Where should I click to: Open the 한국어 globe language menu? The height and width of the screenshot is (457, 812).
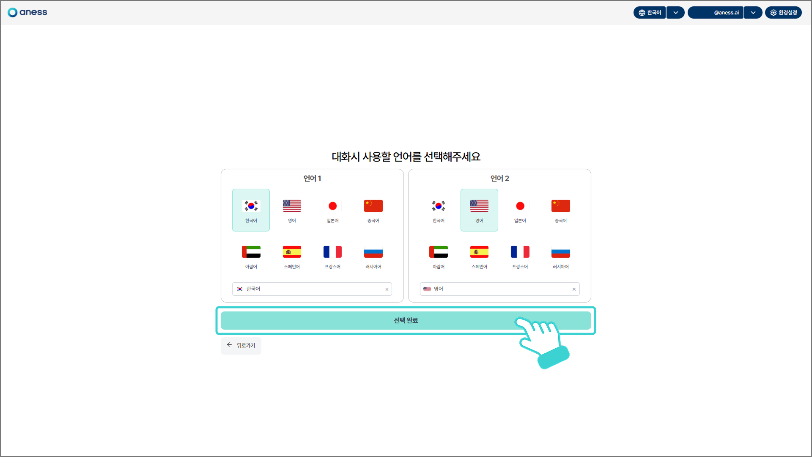point(650,13)
